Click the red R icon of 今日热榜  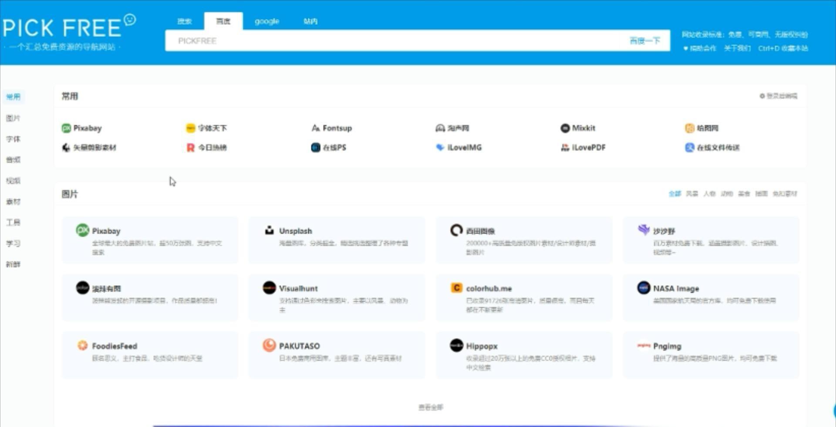[190, 148]
